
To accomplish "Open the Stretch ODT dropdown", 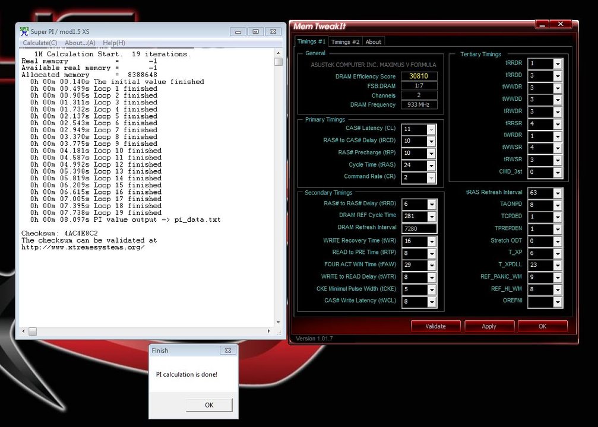I will tap(558, 241).
